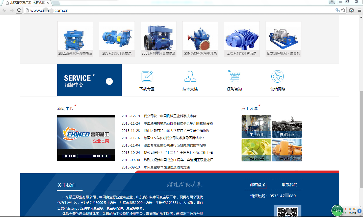The image size is (363, 217).
Task: Click the 订购咨询 shopping cart icon
Action: tap(234, 76)
